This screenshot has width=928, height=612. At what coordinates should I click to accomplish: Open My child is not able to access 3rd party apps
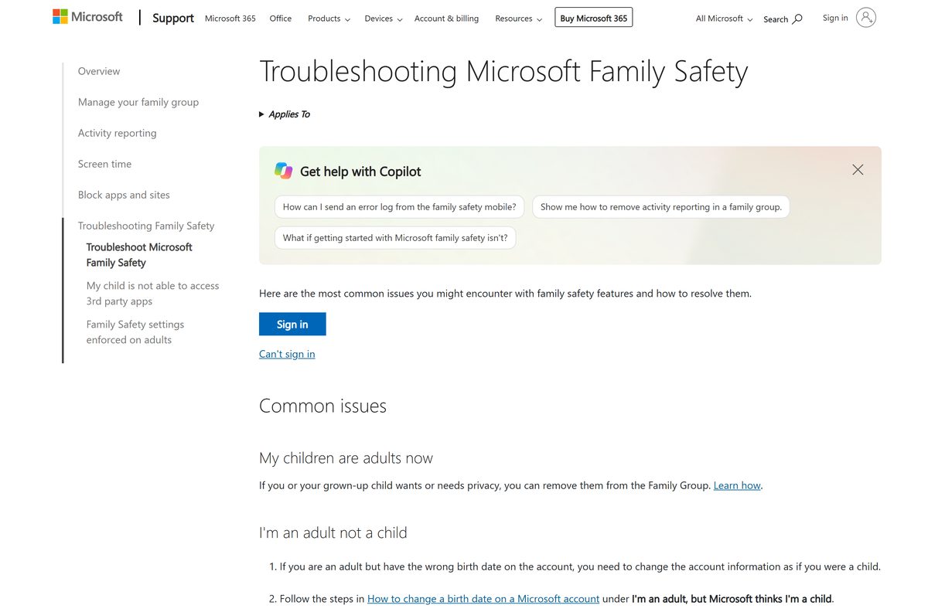[x=152, y=294]
